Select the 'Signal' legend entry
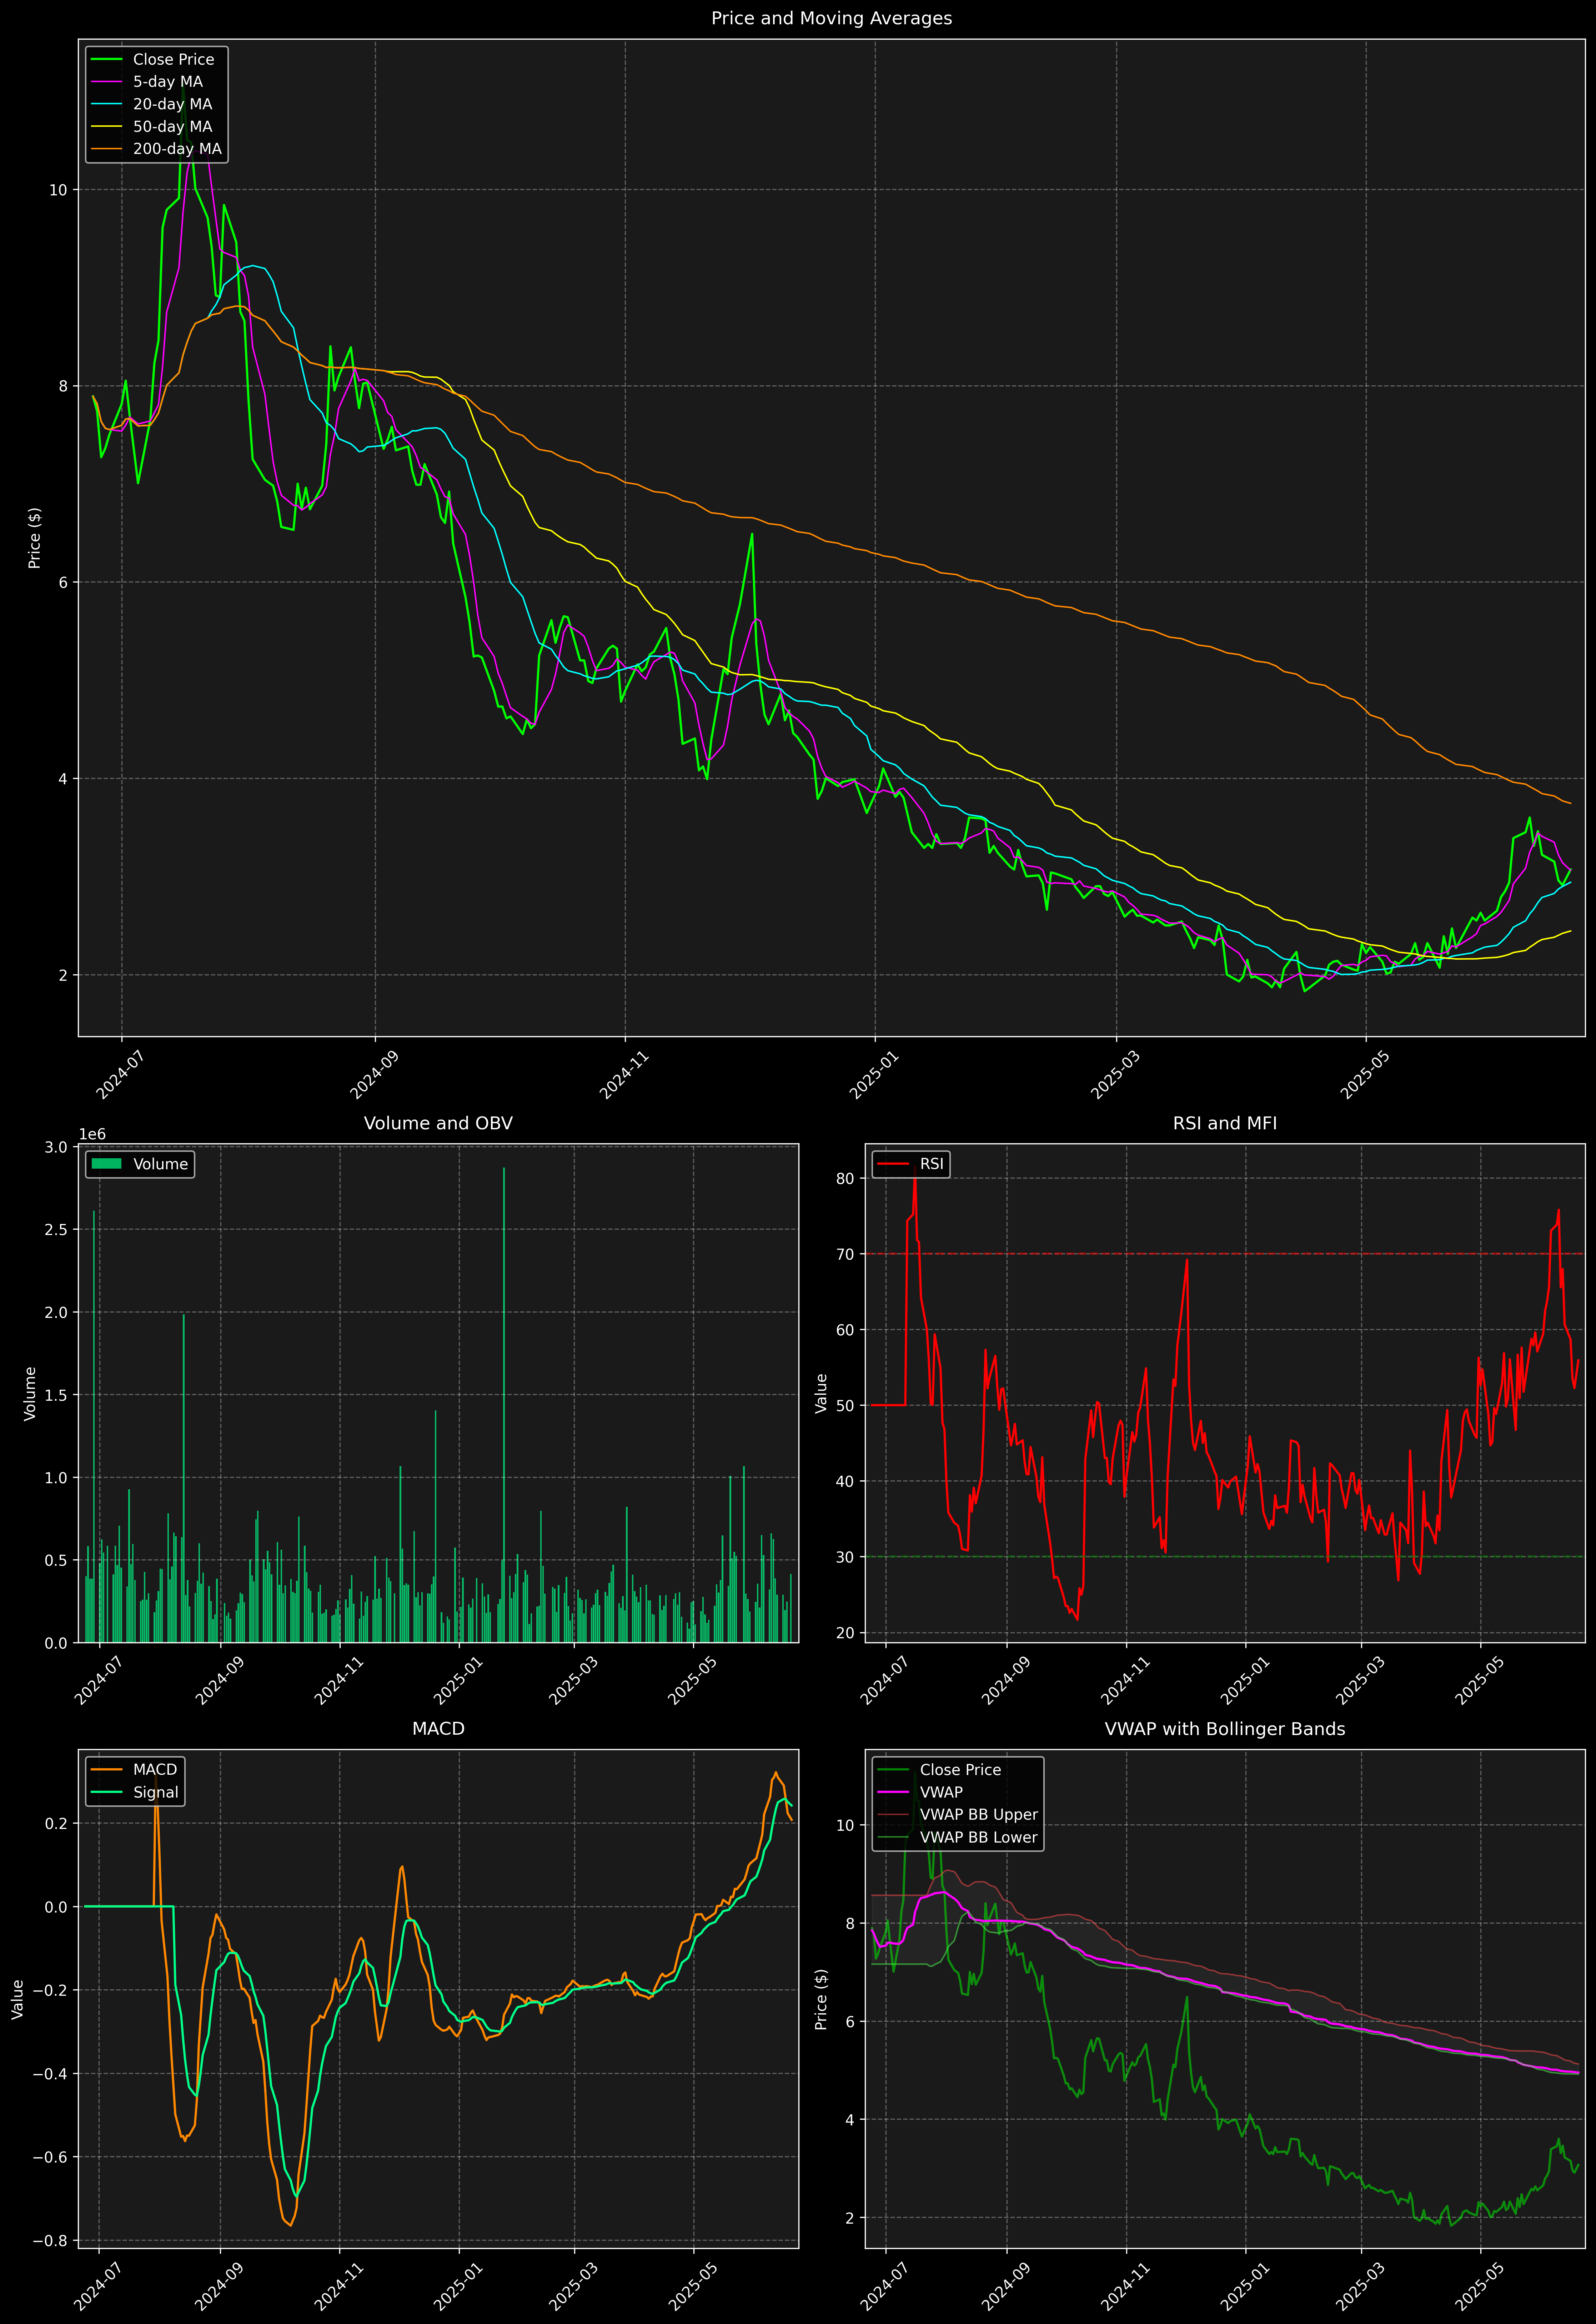This screenshot has height=2324, width=1596. [x=135, y=1792]
